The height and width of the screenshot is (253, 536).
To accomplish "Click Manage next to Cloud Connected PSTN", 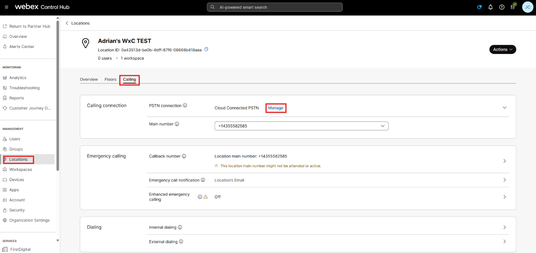I will 276,108.
